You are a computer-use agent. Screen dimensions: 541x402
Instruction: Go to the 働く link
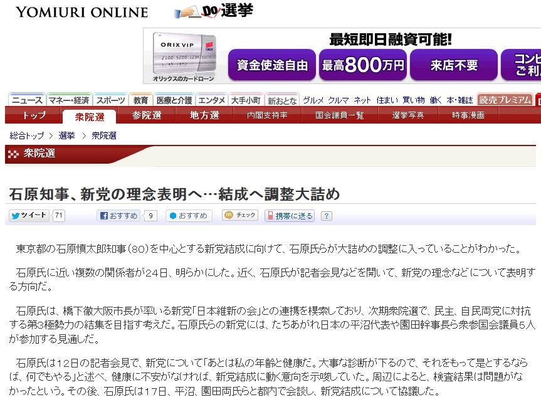[436, 100]
